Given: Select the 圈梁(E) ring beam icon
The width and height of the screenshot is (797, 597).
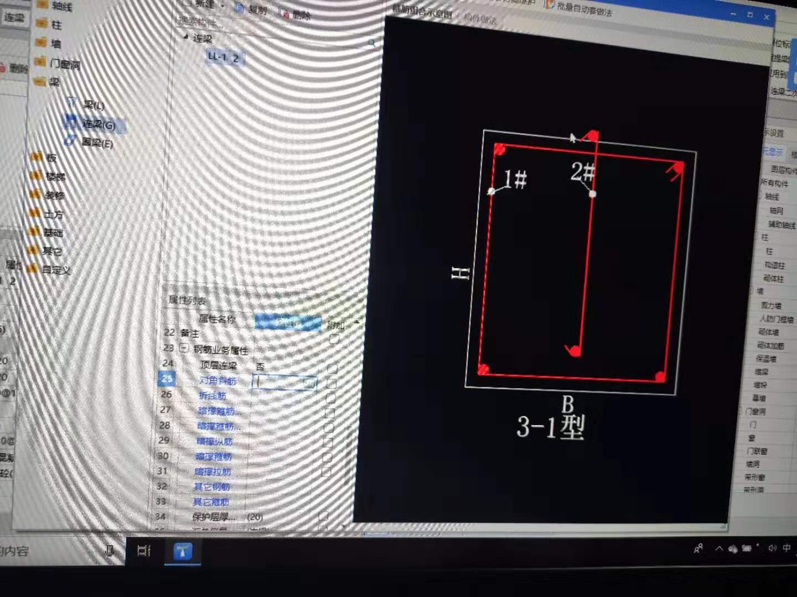Looking at the screenshot, I should pyautogui.click(x=69, y=140).
